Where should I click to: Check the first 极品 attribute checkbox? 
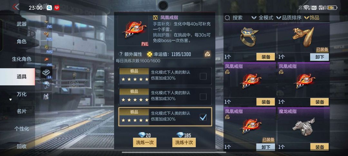tap(203, 76)
